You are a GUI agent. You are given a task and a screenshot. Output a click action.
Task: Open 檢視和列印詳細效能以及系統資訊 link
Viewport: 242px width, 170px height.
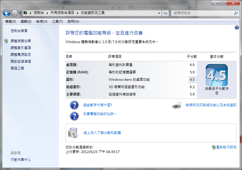point(211,105)
